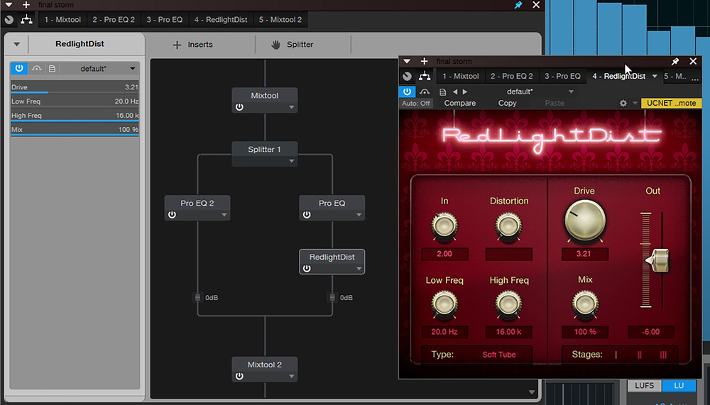Click routing icon in RedlightDist plugin window
This screenshot has width=710, height=405.
(425, 76)
